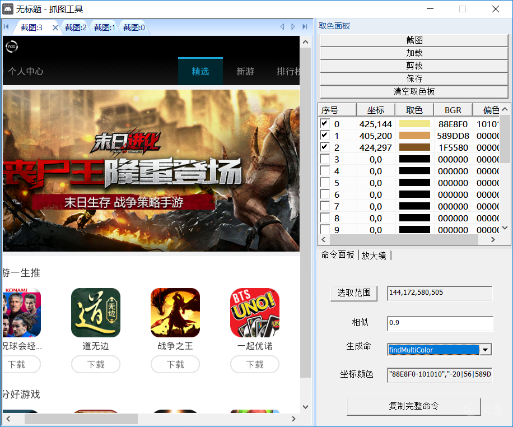This screenshot has width=513, height=427.
Task: Open the KONAMI soccer game icon
Action: tap(22, 313)
